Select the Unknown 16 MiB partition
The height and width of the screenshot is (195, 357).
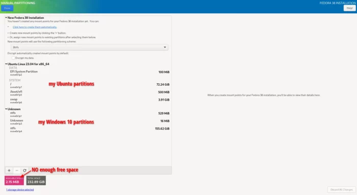click(x=89, y=121)
